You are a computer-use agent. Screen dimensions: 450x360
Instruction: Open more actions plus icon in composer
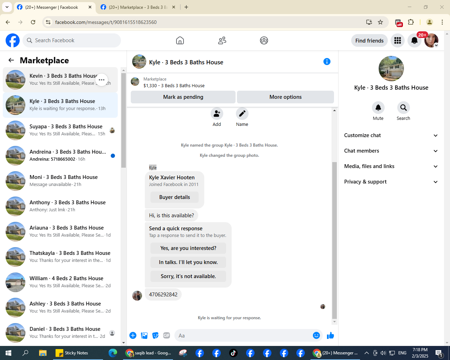(x=133, y=335)
